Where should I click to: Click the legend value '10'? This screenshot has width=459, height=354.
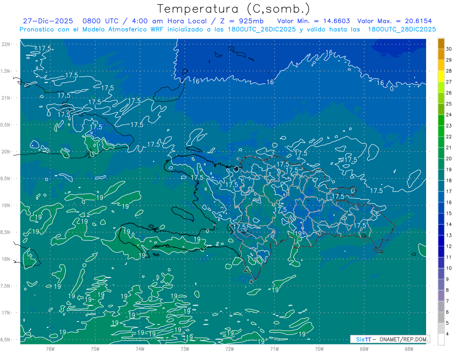point(449,268)
